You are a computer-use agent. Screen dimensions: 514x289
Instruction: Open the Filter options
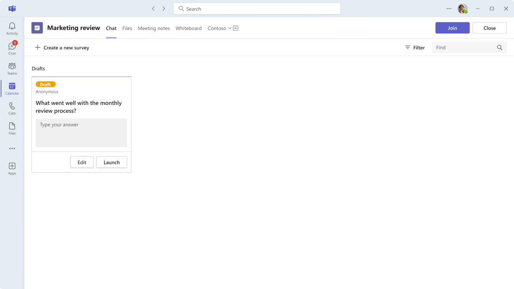pos(415,48)
